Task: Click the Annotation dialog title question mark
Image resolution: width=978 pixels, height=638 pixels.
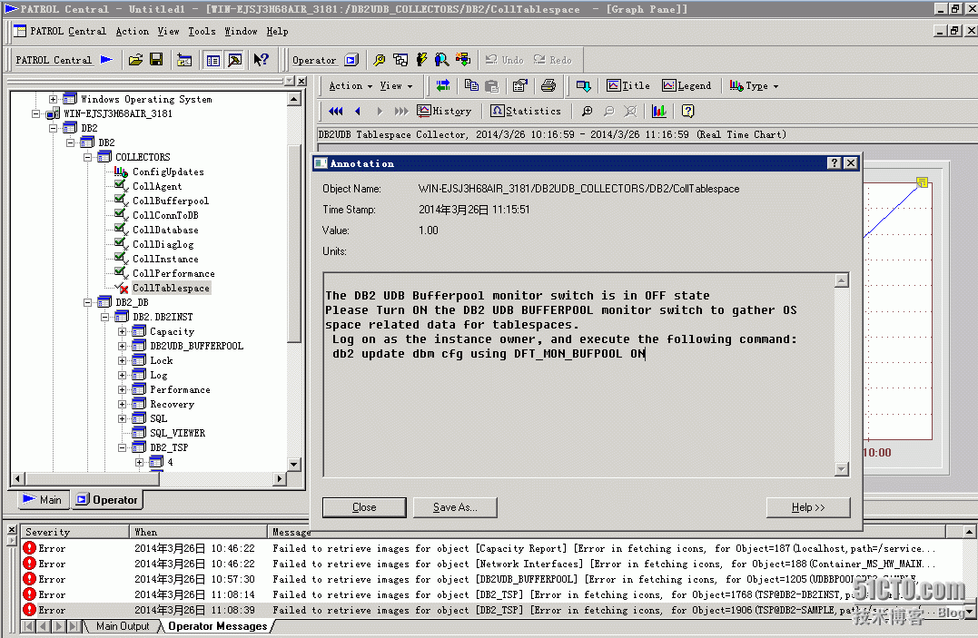Action: [x=835, y=162]
